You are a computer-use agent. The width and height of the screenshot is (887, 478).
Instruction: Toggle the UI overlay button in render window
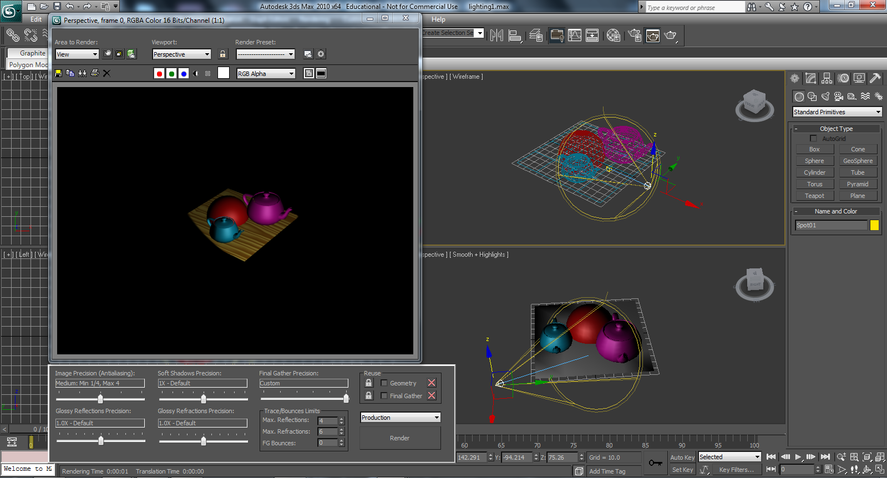pos(309,73)
